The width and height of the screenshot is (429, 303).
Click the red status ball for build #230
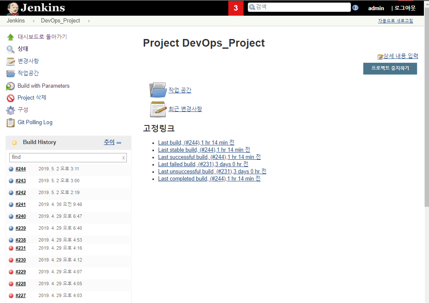11,260
